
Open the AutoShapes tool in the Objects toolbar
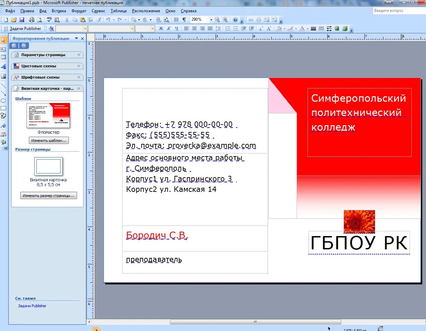3,116
